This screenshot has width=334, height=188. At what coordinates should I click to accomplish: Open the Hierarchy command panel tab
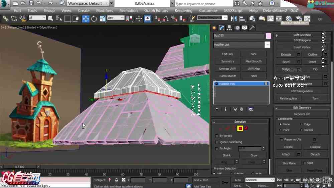click(229, 28)
